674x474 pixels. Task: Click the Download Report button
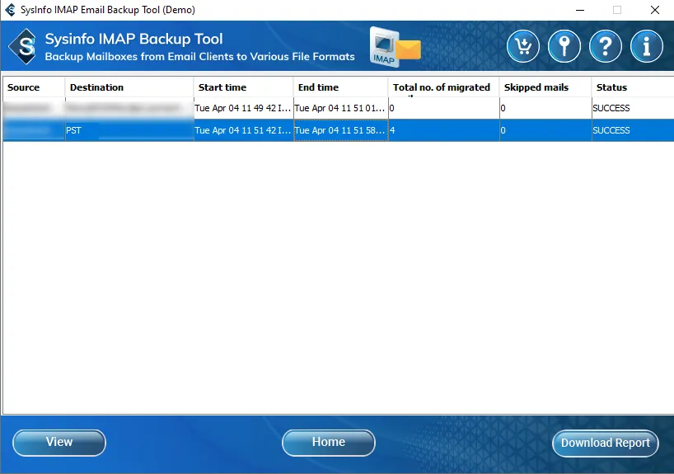(605, 443)
